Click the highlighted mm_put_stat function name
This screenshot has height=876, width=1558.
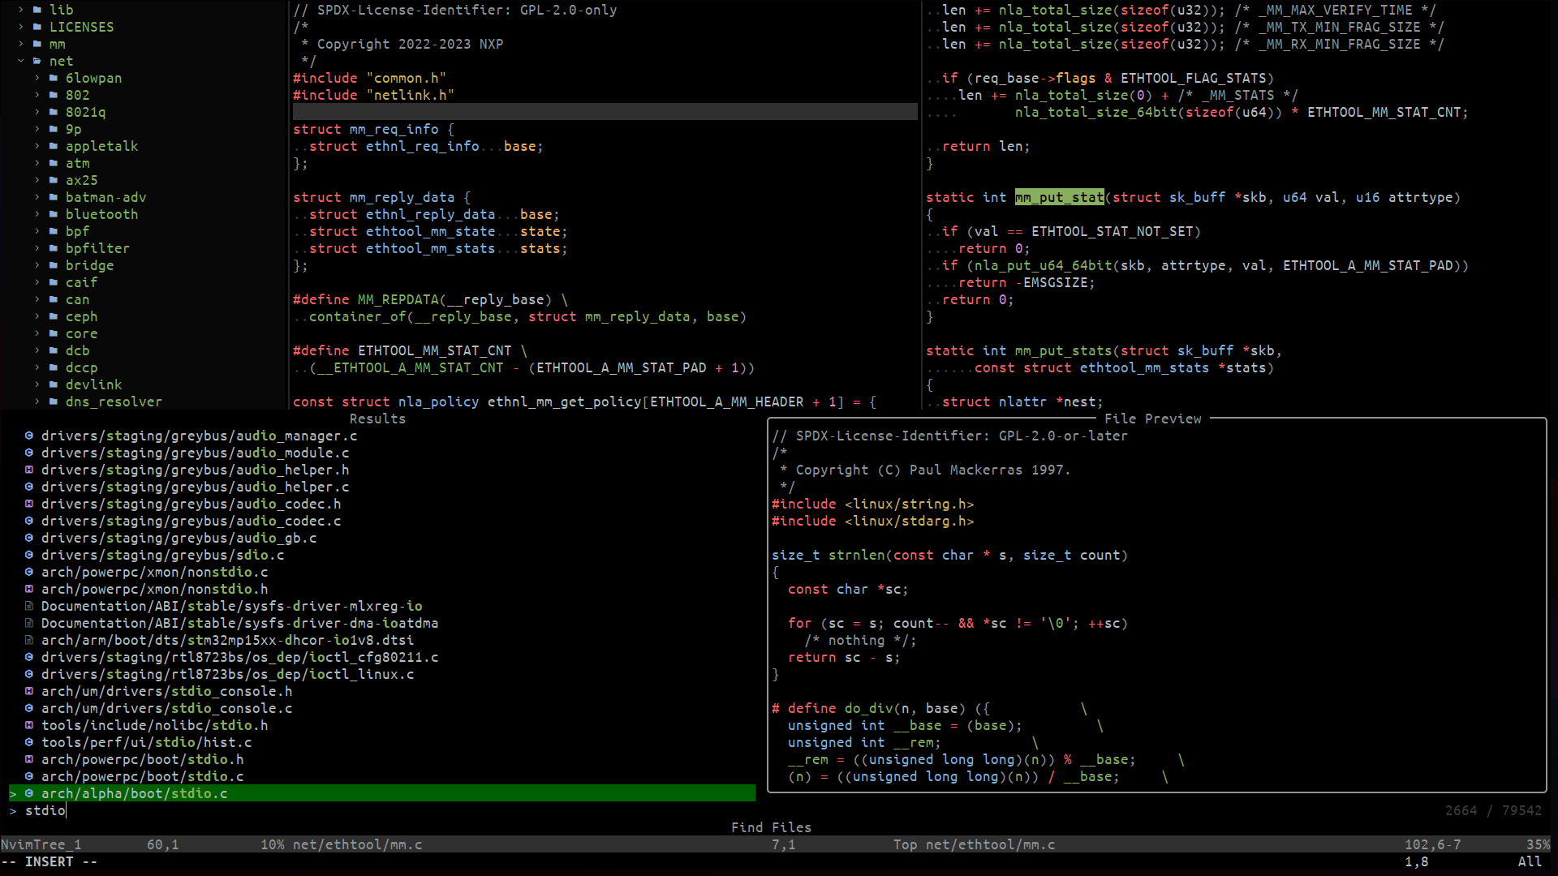[x=1060, y=197]
